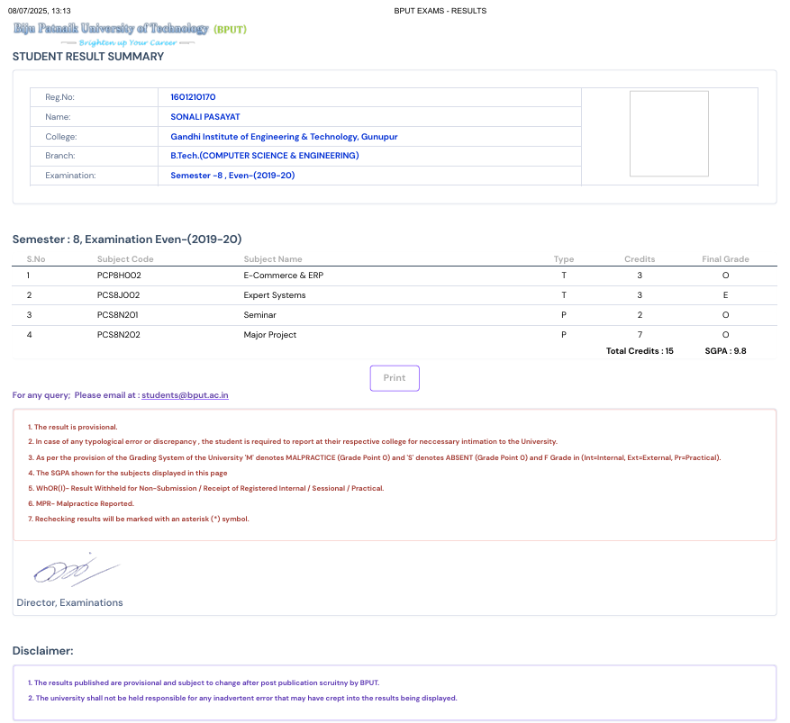Screen dimensions: 790x723
Task: Click the Semester : 8 examination heading
Action: tap(127, 239)
